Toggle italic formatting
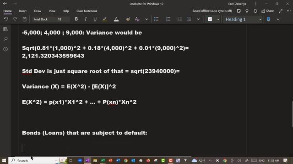Image resolution: width=293 pixels, height=164 pixels. (86, 19)
